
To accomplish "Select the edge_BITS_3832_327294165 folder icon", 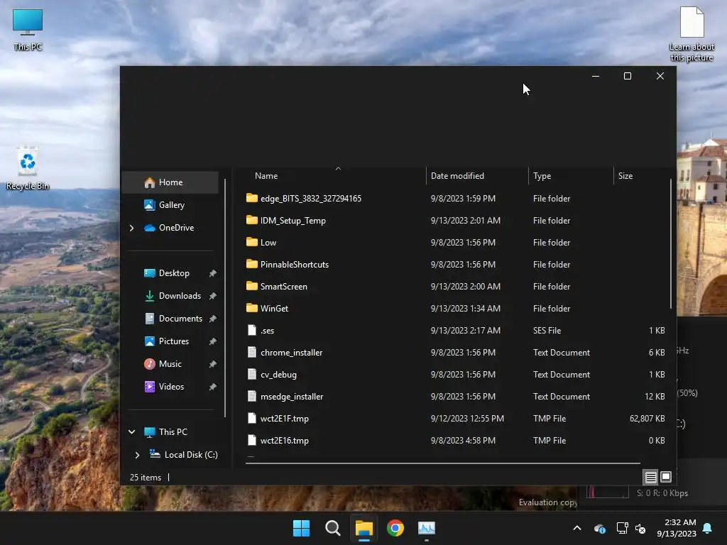I will [x=252, y=199].
